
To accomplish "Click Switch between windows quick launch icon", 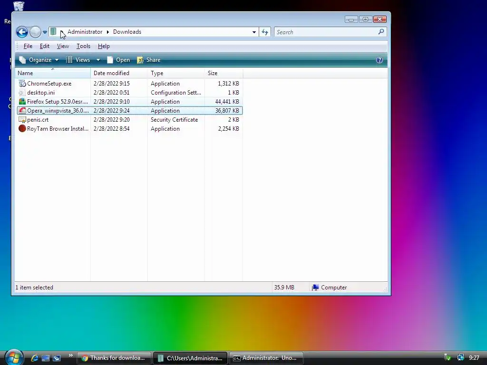I will coord(57,358).
